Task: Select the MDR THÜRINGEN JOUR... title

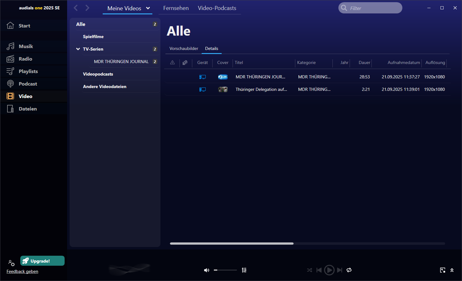Action: click(260, 77)
